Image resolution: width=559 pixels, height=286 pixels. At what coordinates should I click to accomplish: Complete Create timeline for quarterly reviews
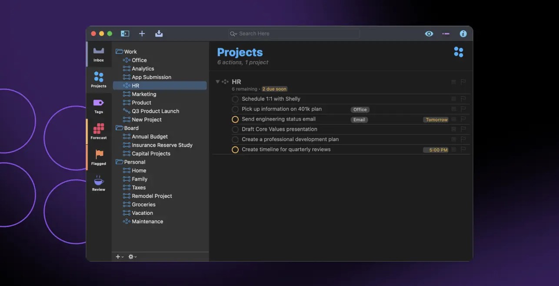235,150
